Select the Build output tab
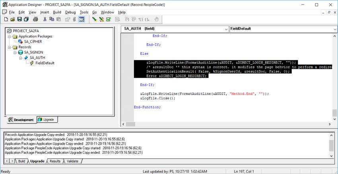 tap(21, 161)
